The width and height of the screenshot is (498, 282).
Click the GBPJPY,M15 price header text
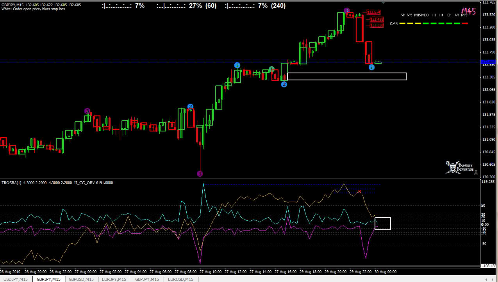[x=41, y=5]
